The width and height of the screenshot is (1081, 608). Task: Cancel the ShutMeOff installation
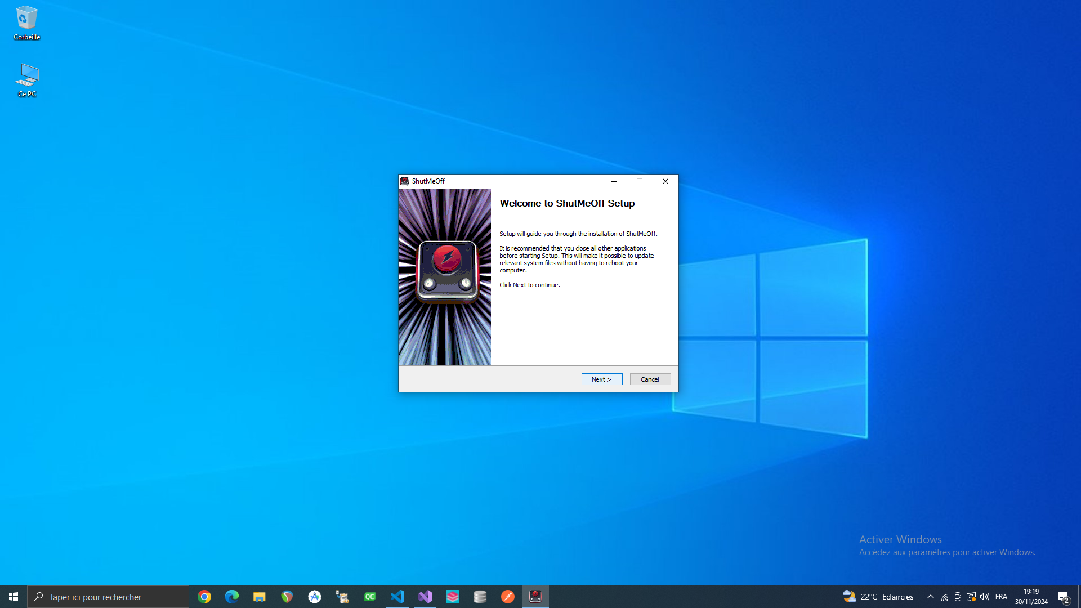(x=650, y=379)
